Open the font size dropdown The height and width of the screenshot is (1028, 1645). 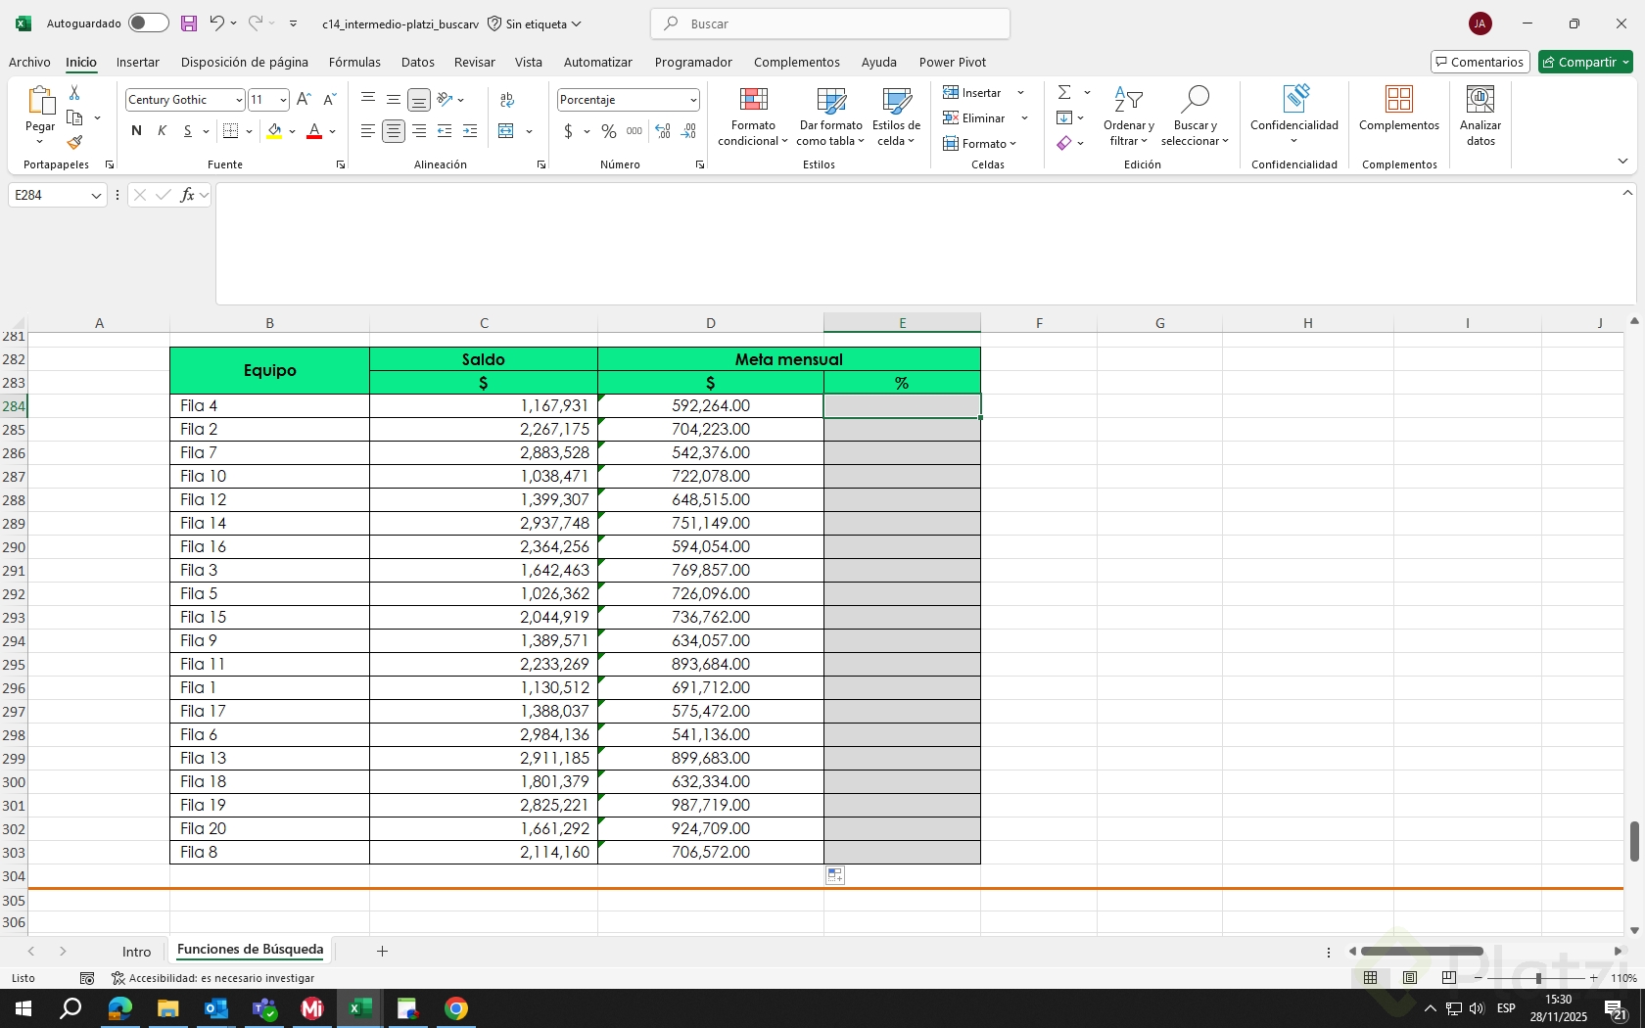pos(283,100)
